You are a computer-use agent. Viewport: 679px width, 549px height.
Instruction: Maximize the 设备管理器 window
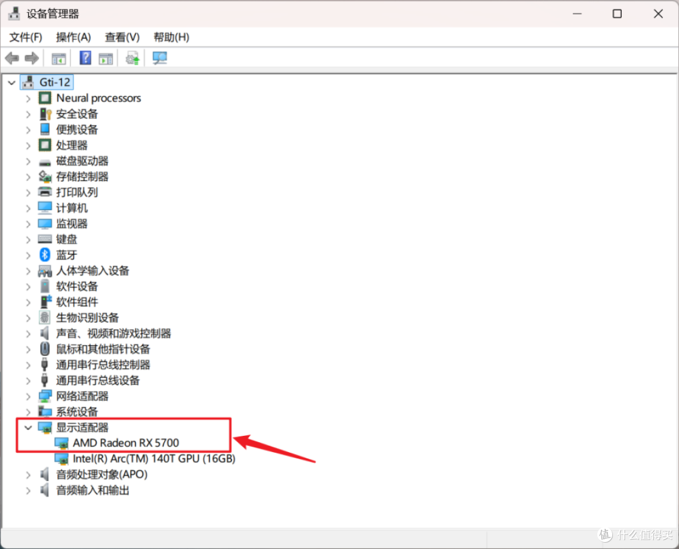[x=617, y=13]
